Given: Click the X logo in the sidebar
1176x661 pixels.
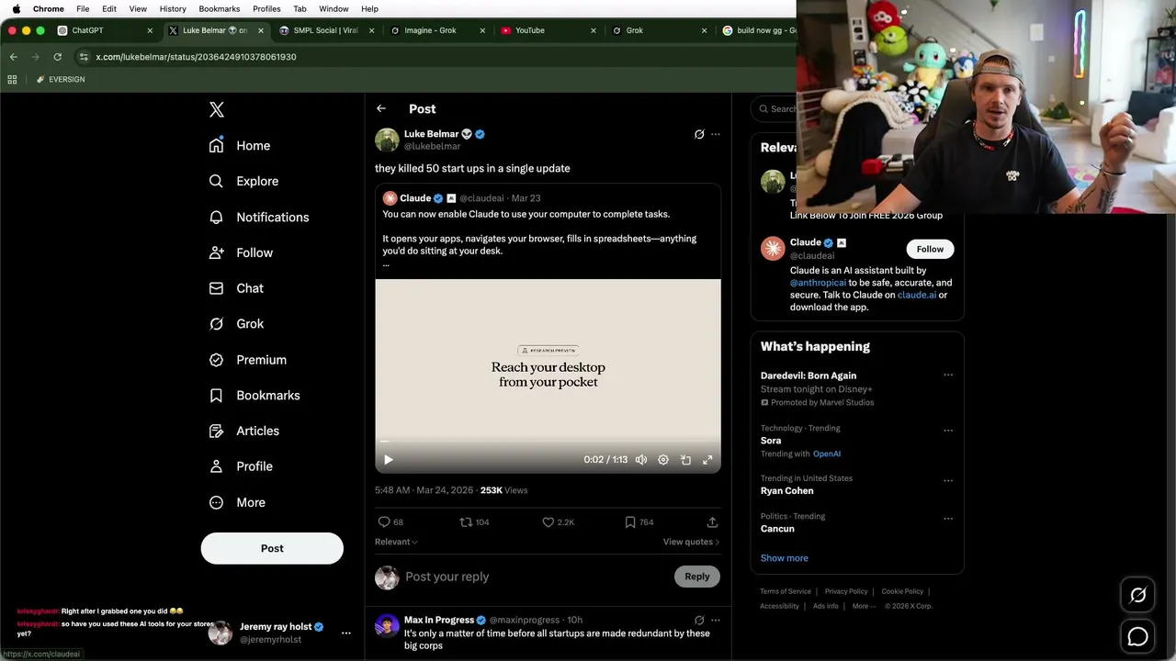Looking at the screenshot, I should [217, 110].
